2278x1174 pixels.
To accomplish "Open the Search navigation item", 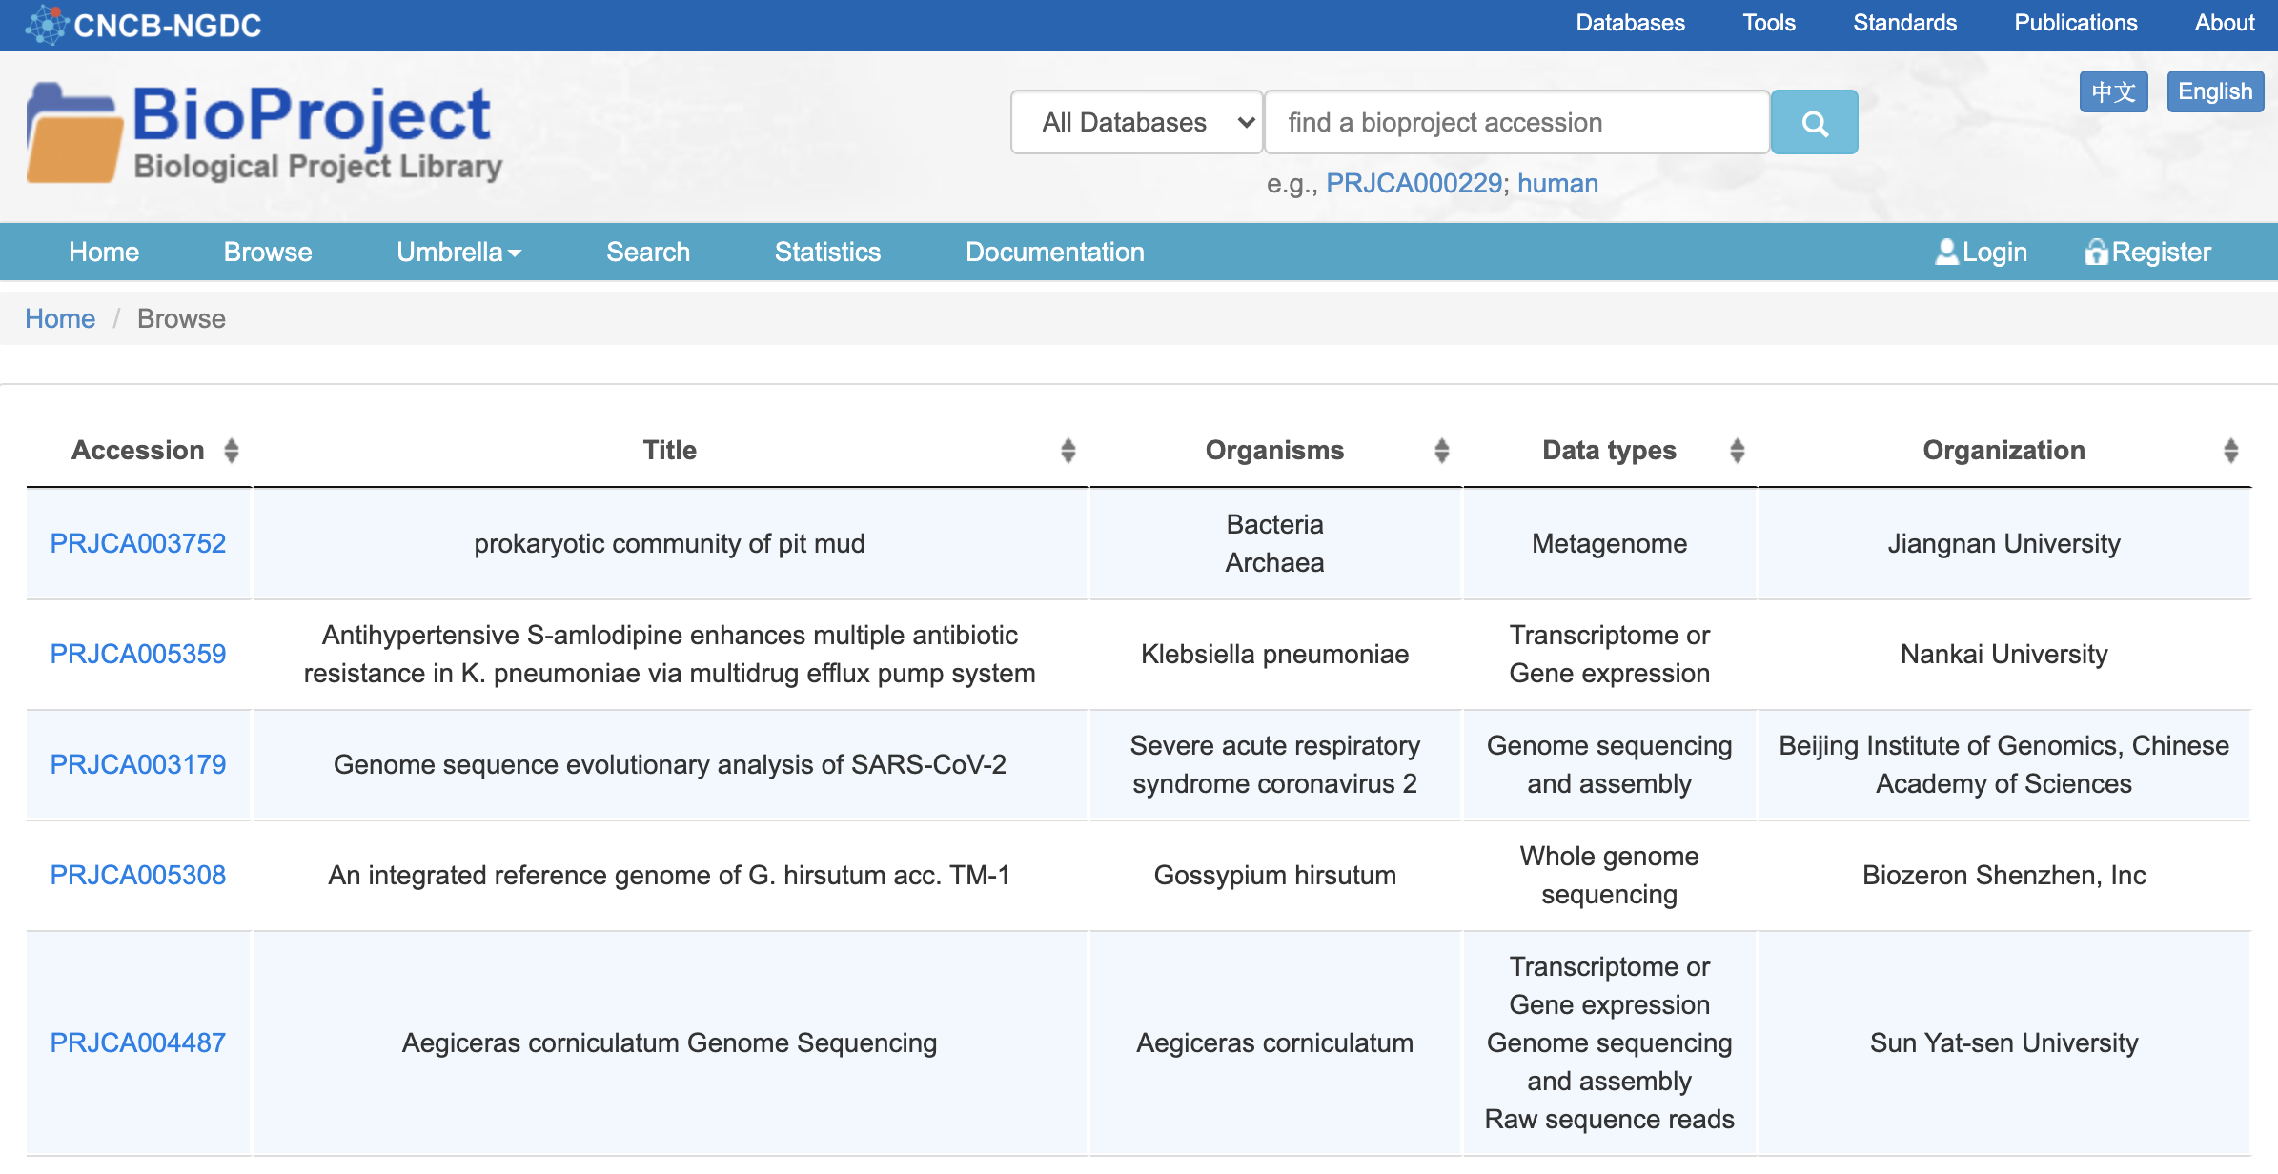I will click(x=648, y=252).
